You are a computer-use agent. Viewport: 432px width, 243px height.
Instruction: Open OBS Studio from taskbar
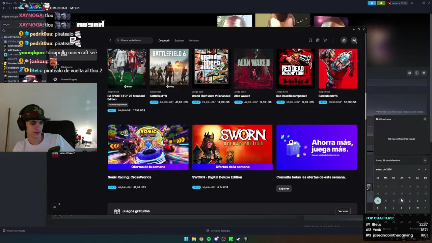pos(223,239)
